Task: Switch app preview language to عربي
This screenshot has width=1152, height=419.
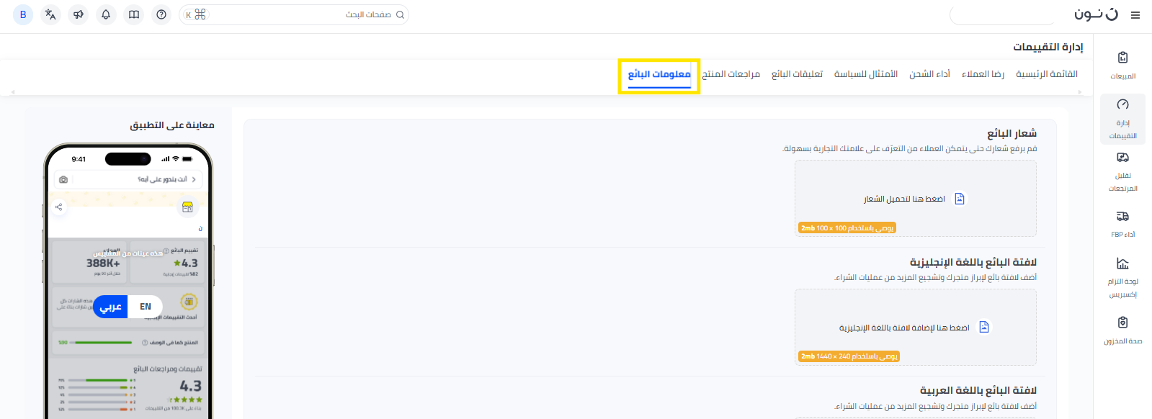Action: pyautogui.click(x=111, y=307)
